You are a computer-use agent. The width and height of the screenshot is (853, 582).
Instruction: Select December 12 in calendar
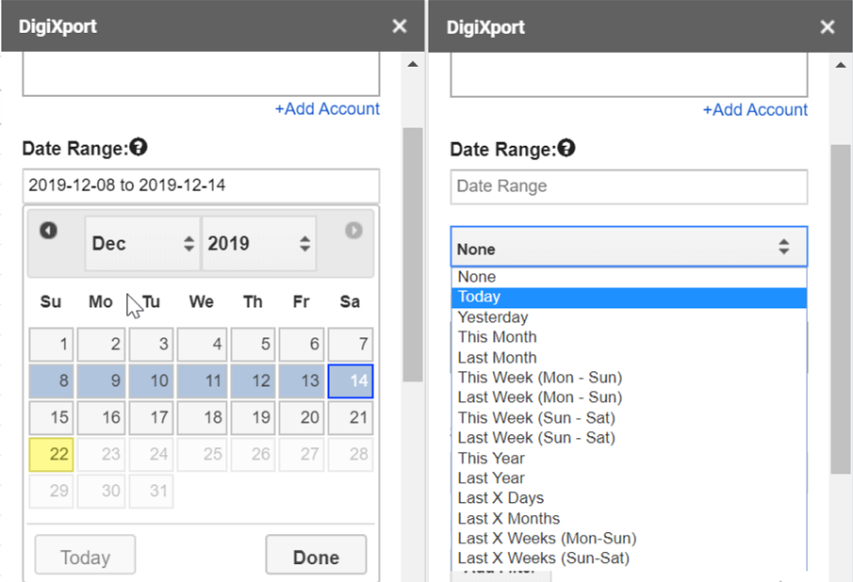[253, 380]
